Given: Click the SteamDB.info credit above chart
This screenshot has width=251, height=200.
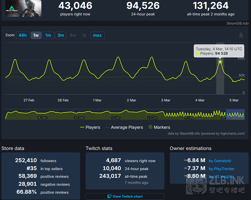Looking at the screenshot, I should coord(237,24).
